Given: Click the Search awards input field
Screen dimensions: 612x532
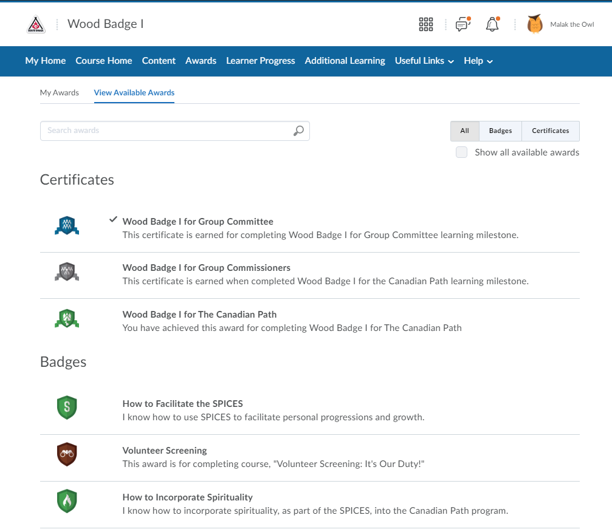Looking at the screenshot, I should pos(175,131).
